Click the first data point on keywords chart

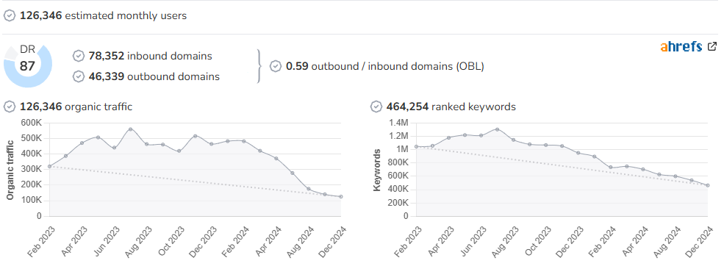click(416, 146)
